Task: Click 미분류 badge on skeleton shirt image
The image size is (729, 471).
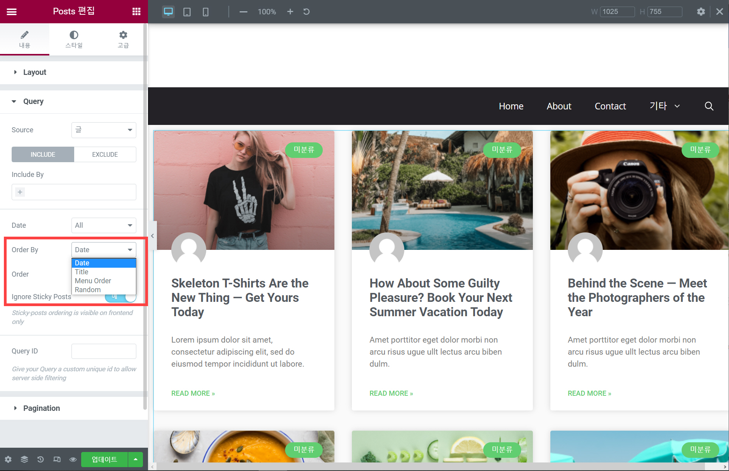Action: (x=304, y=150)
